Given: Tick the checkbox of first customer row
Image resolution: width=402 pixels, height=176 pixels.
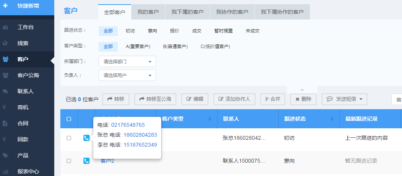Looking at the screenshot, I should (x=69, y=138).
